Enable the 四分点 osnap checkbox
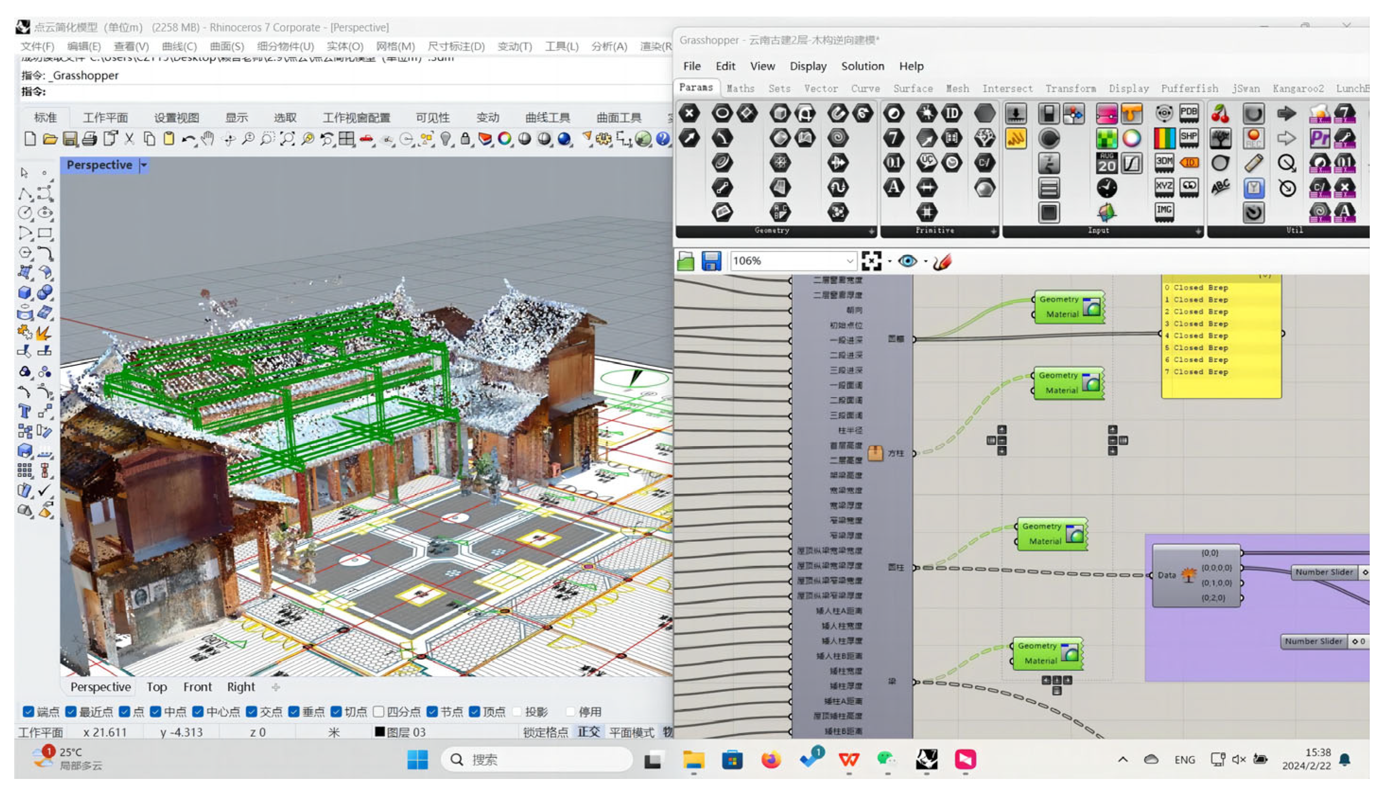The height and width of the screenshot is (795, 1382). point(378,711)
